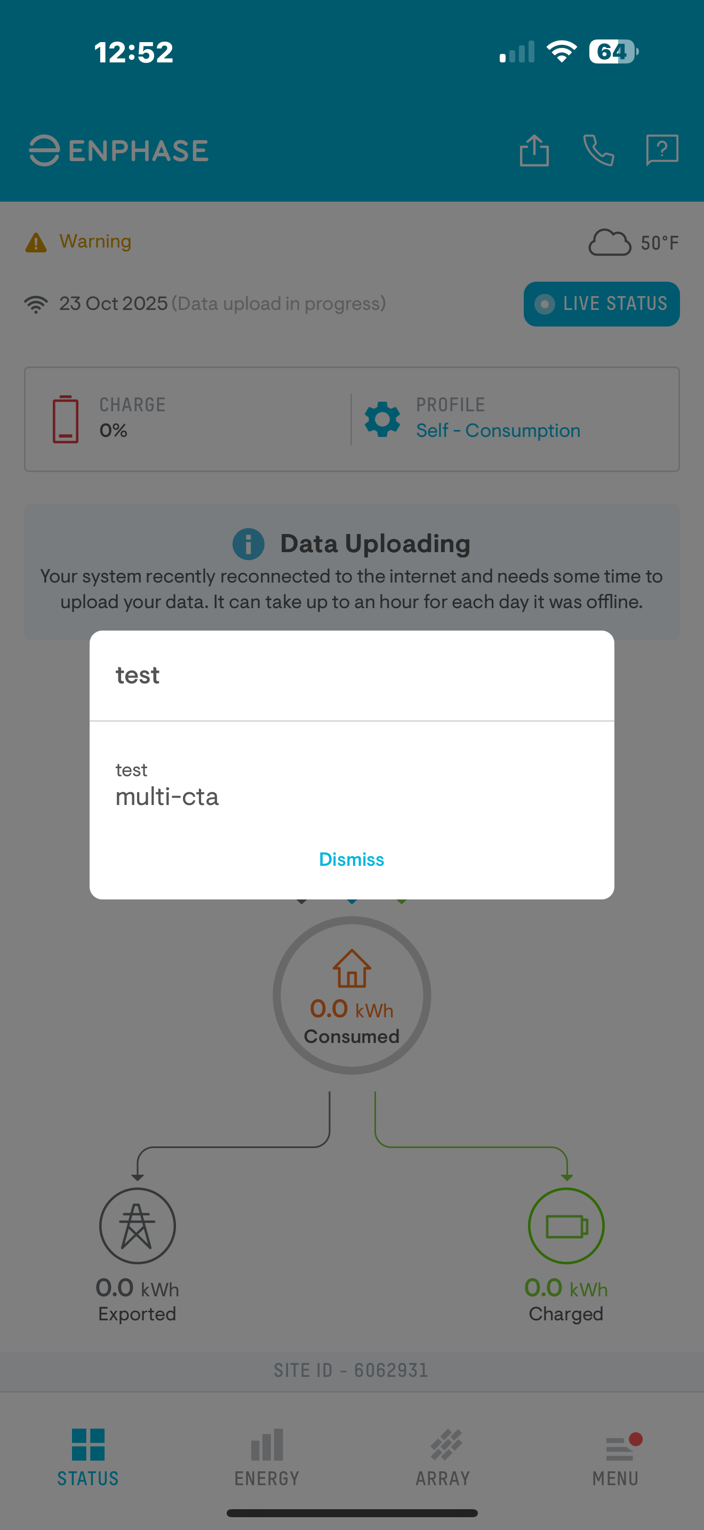This screenshot has width=704, height=1530.
Task: Open the MENU tab
Action: (615, 1456)
